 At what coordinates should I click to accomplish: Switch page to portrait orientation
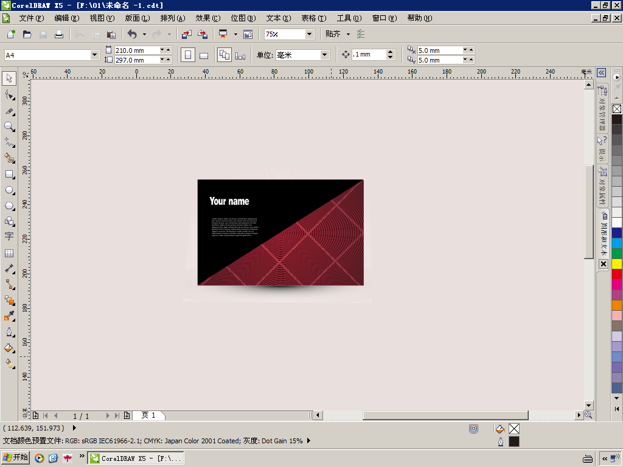(188, 55)
